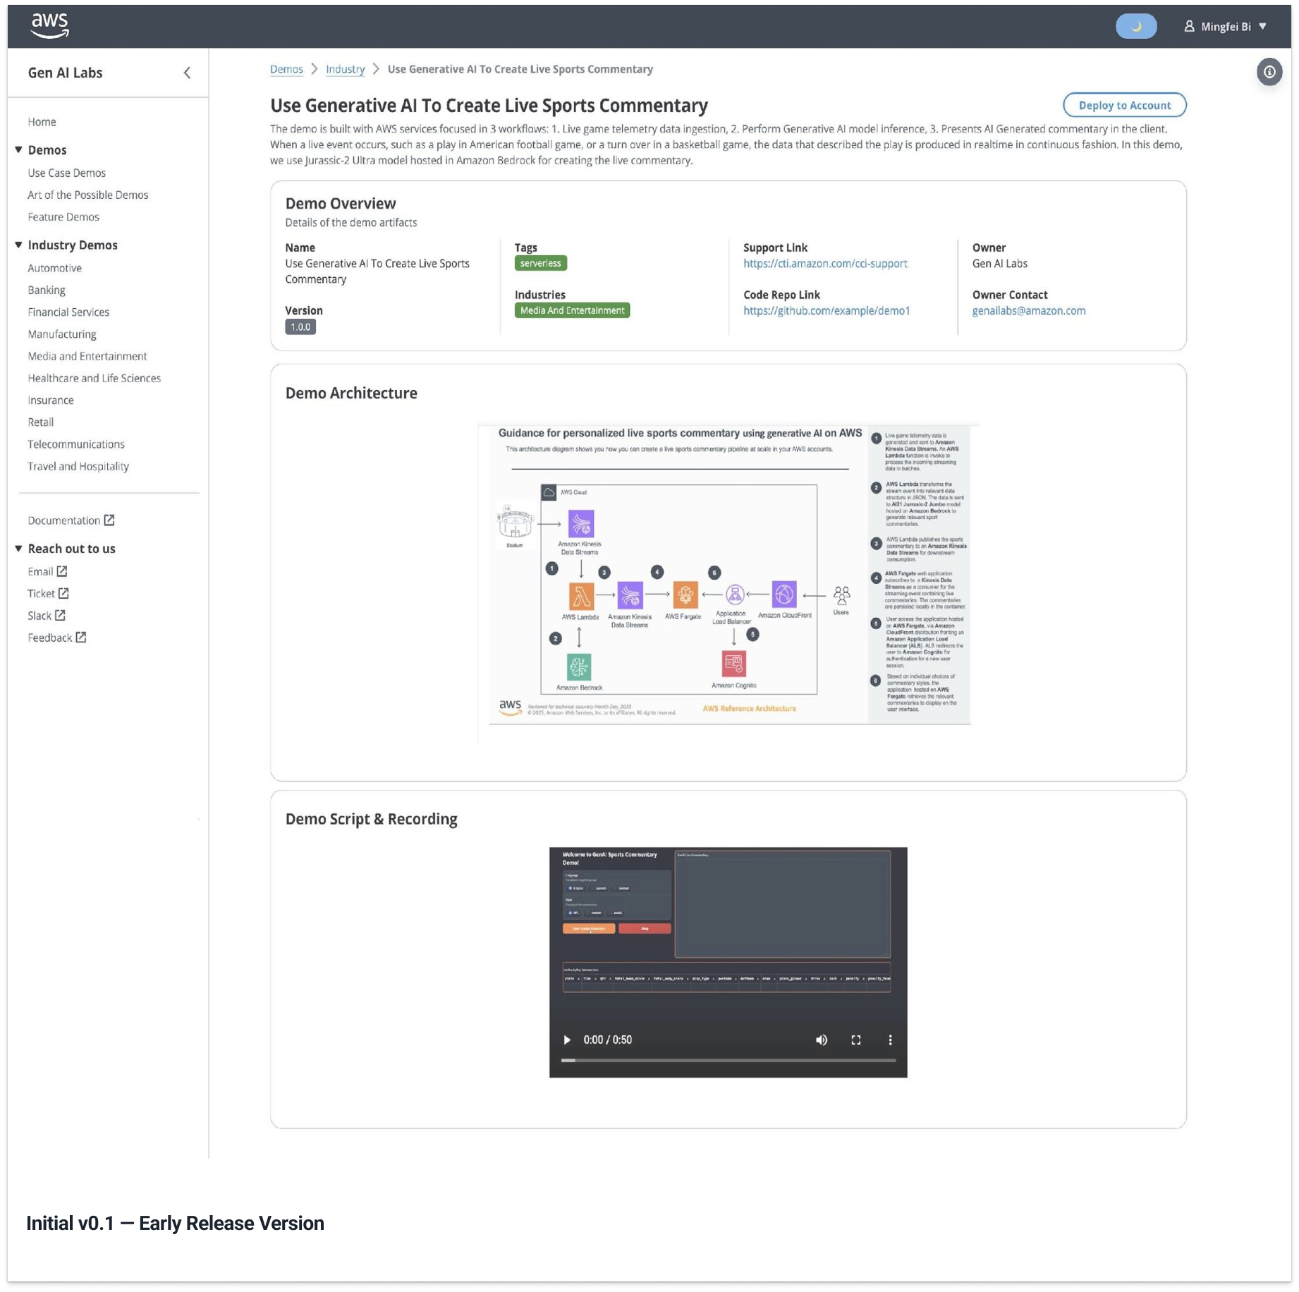Collapse the Industry Demos section

(19, 245)
